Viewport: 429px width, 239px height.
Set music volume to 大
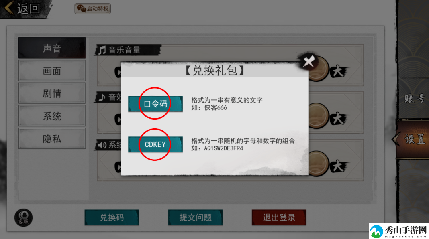click(x=338, y=71)
